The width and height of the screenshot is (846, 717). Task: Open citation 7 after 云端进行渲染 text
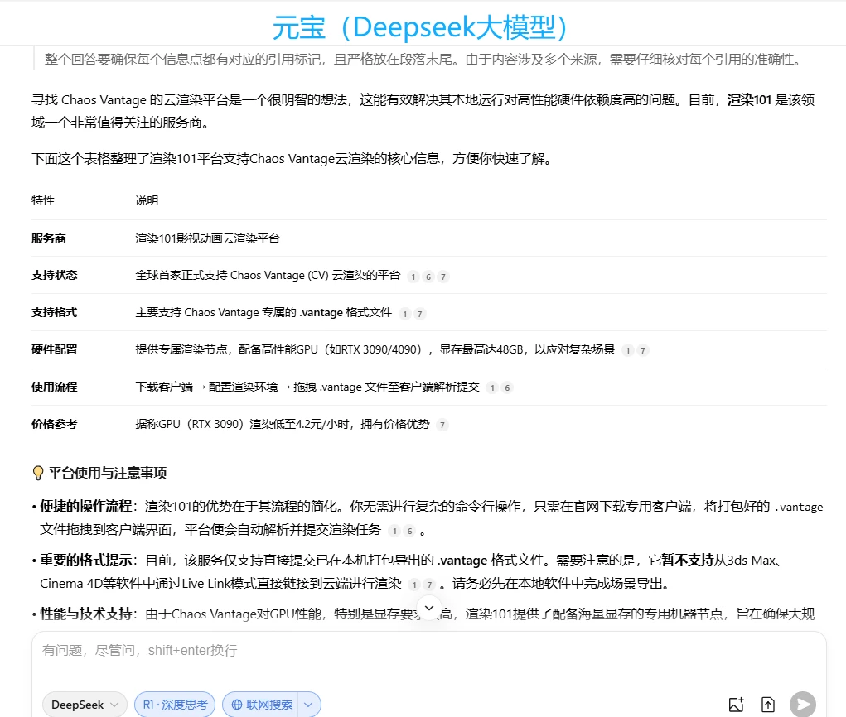pos(429,585)
